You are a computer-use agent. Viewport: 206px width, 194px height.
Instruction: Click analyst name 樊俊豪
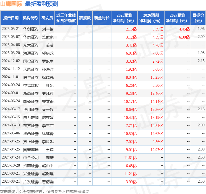click(x=48, y=37)
